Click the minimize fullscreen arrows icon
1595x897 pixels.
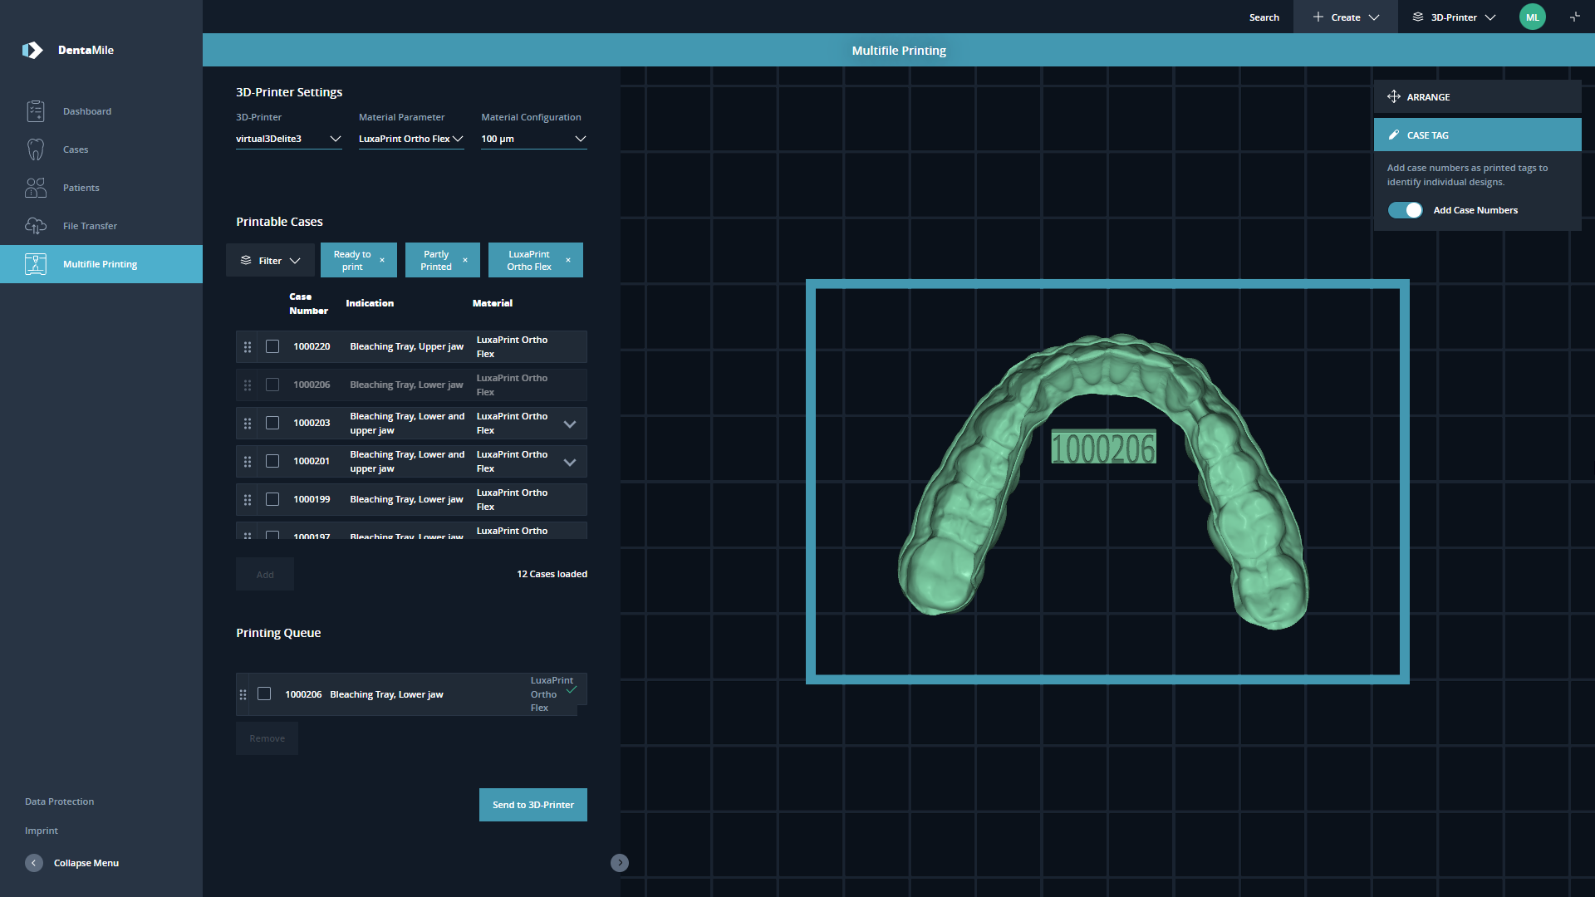[1574, 17]
